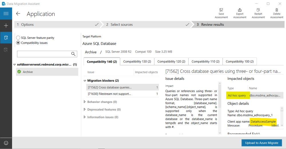Switch to Compatibility 110 tab

(206, 61)
